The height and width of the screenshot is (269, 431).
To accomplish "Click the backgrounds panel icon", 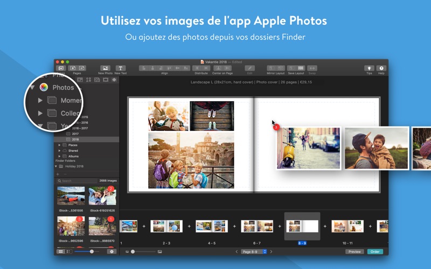I will coord(97,80).
